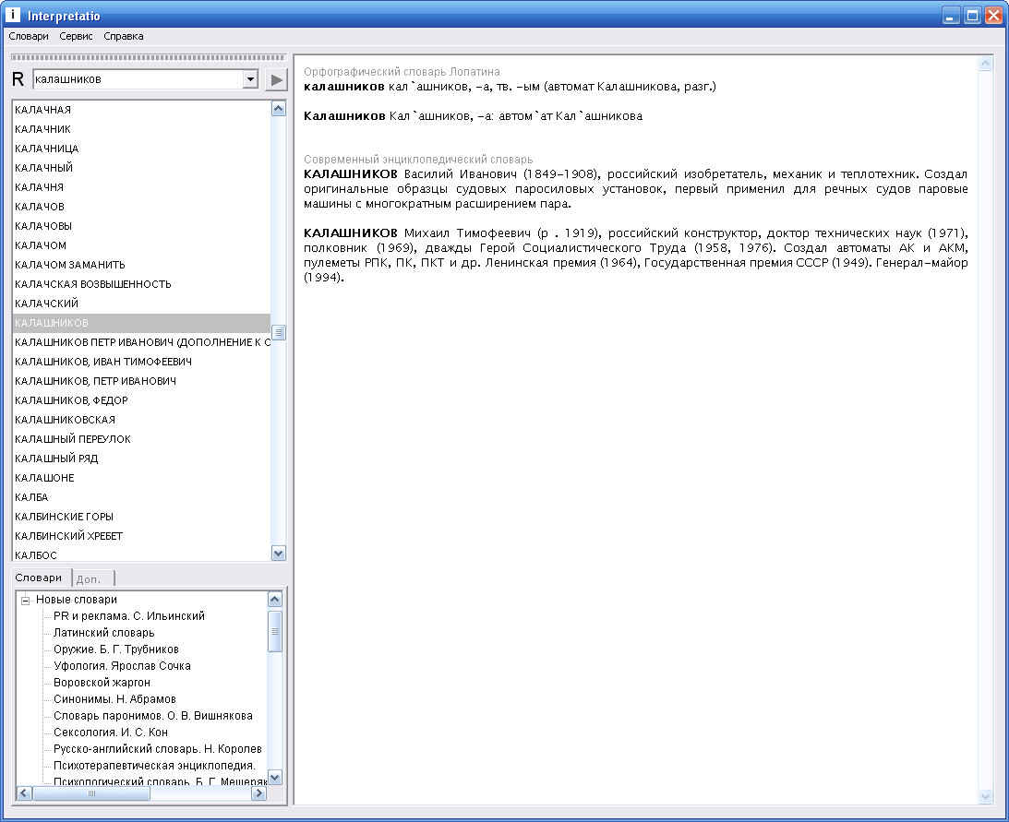Select Оружие. Б. Г. Трубников dictionary

pyautogui.click(x=116, y=649)
